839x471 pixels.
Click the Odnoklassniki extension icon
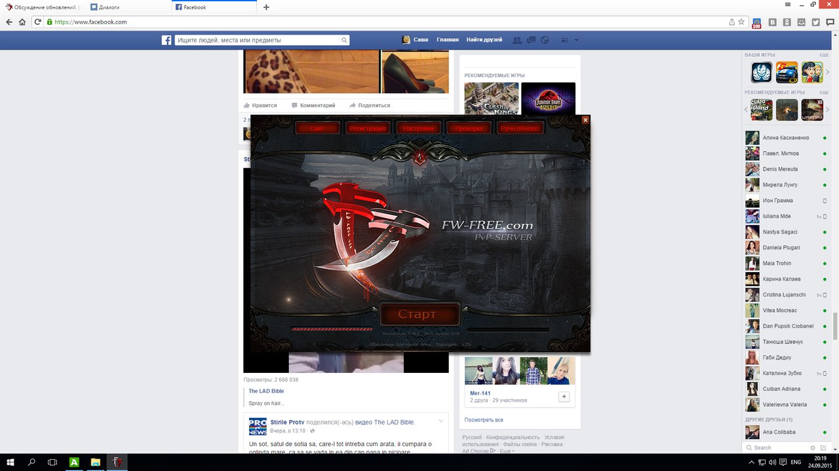click(x=787, y=22)
